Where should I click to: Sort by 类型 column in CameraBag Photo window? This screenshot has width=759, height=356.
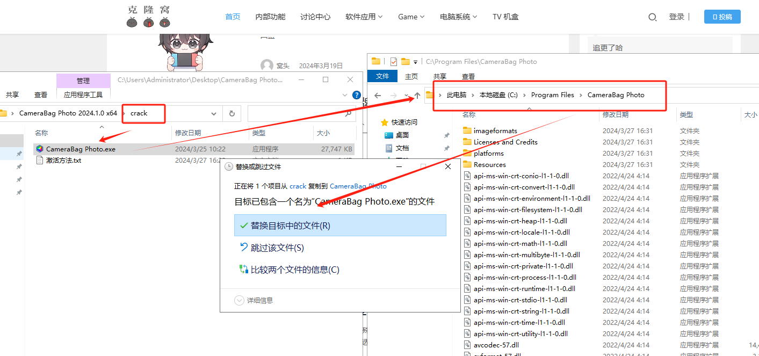686,114
